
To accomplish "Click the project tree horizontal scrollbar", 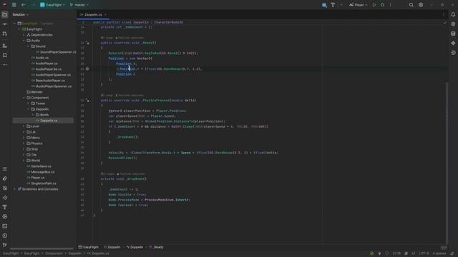I will coord(42,249).
